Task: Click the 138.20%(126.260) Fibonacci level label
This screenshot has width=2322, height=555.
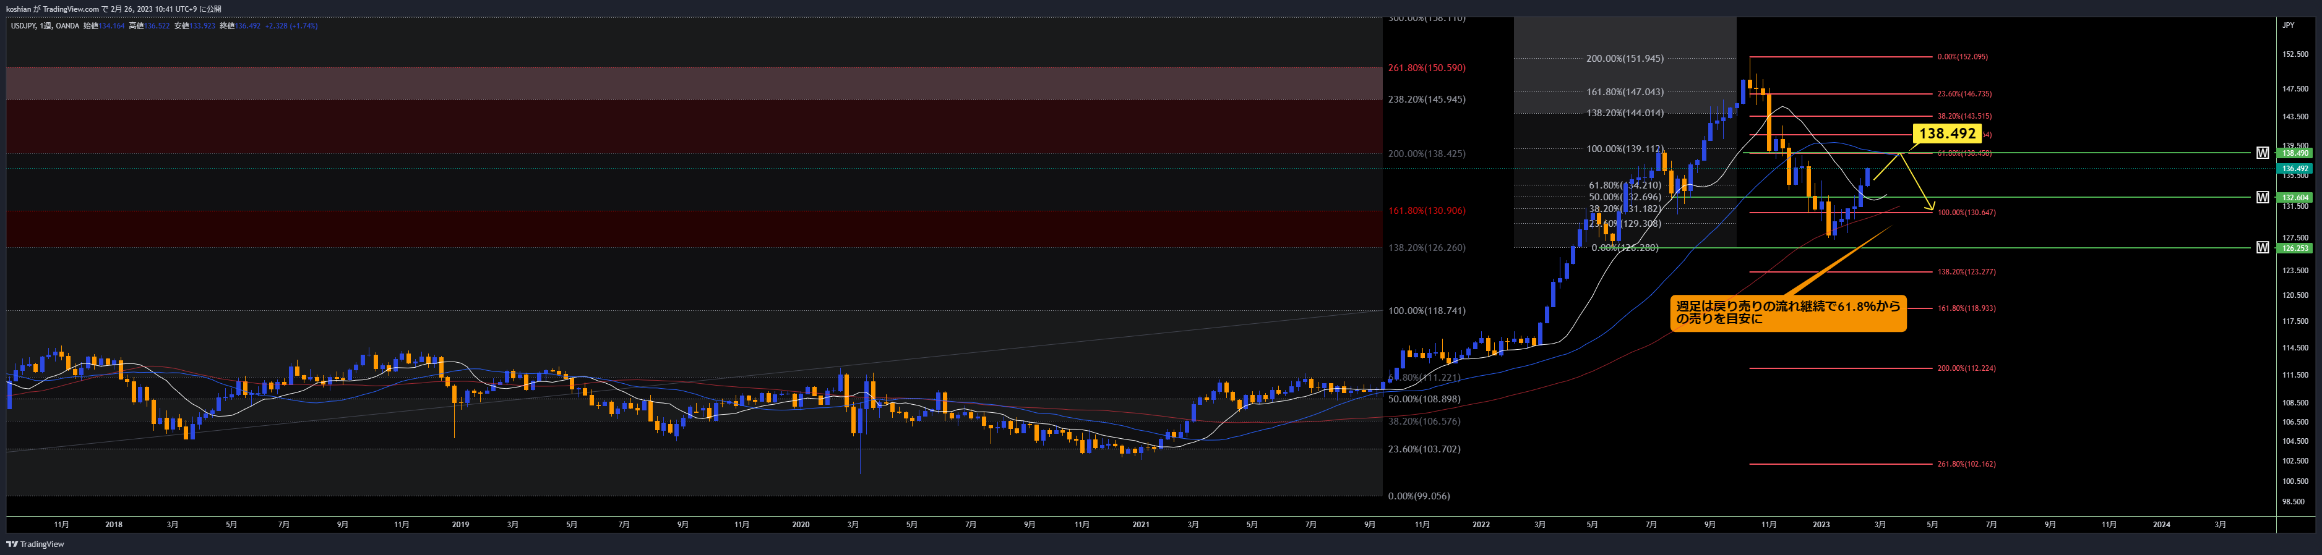Action: (x=1427, y=248)
